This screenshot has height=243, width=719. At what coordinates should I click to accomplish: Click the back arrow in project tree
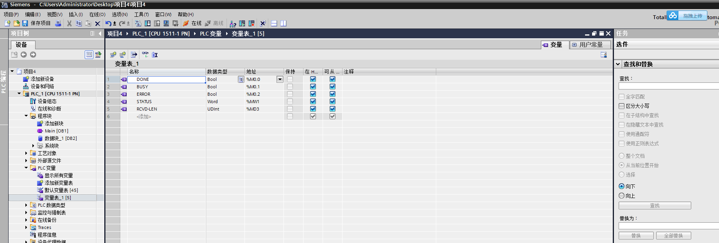24,55
